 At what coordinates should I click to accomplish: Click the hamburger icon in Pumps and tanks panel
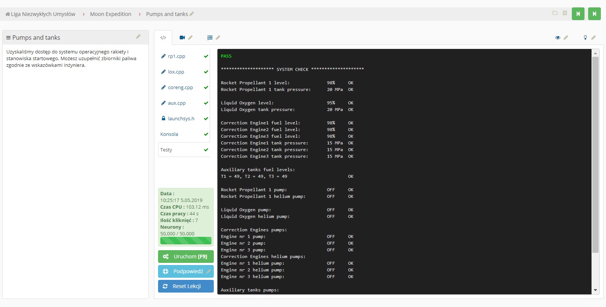pyautogui.click(x=8, y=37)
